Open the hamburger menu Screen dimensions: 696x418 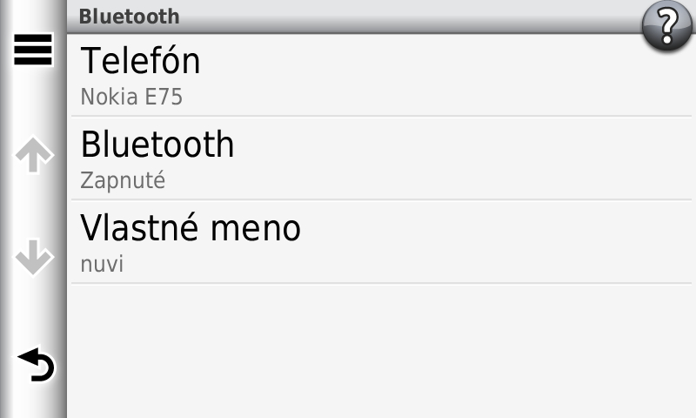(x=33, y=51)
